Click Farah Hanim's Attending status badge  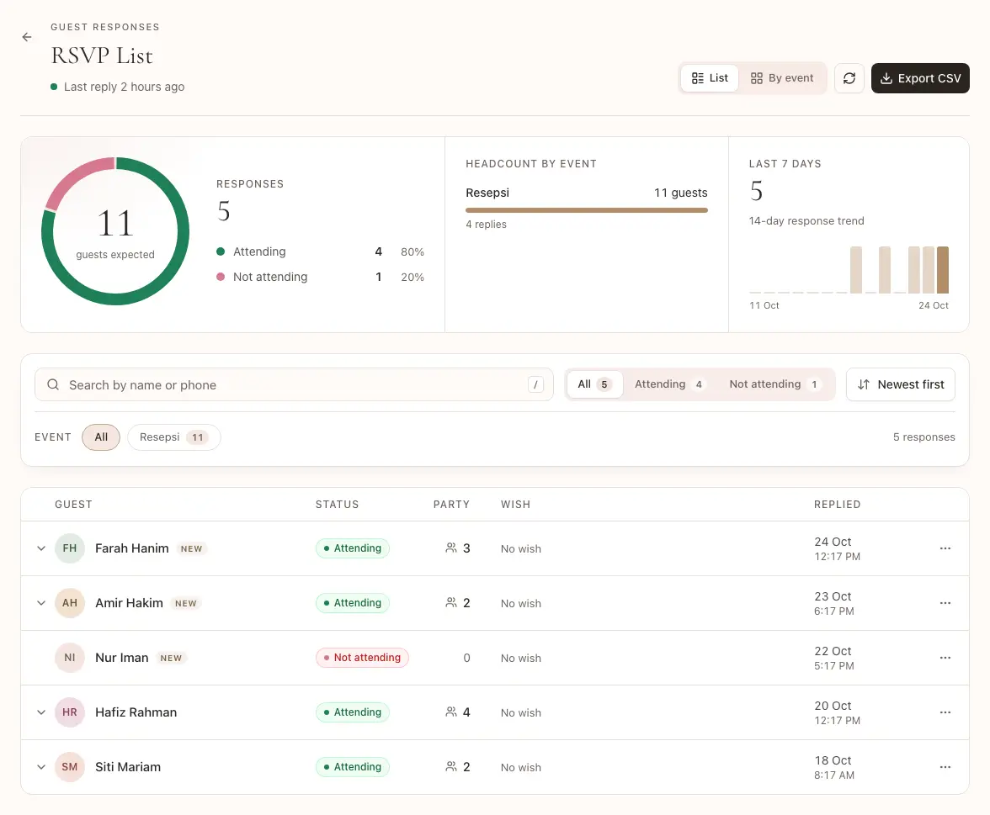point(352,548)
